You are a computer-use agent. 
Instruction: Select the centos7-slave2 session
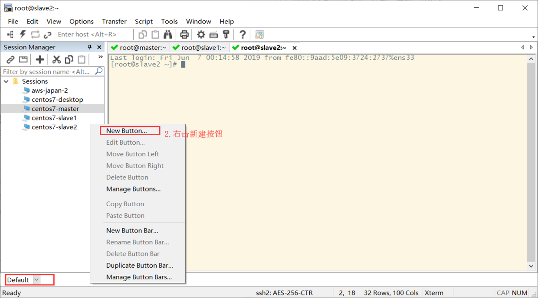pos(54,127)
